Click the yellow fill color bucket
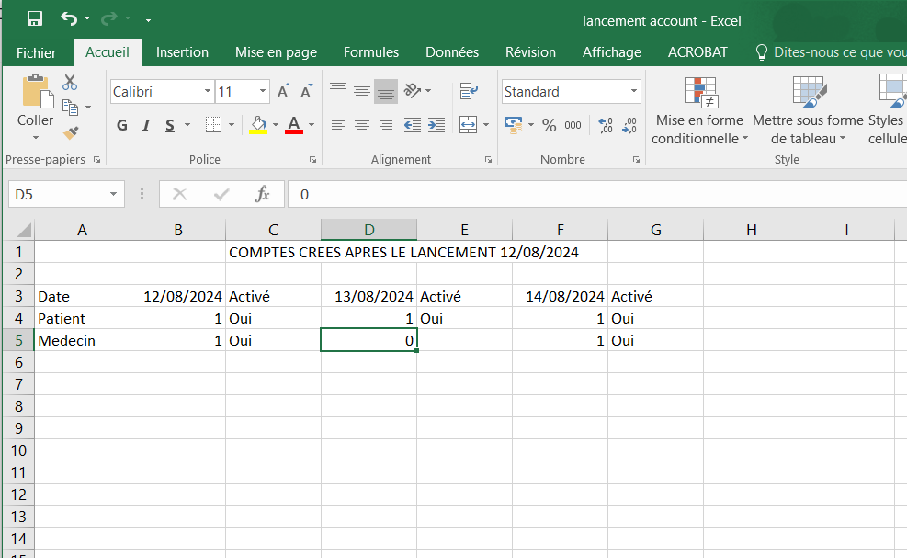Screen dimensions: 907x558 tap(258, 125)
